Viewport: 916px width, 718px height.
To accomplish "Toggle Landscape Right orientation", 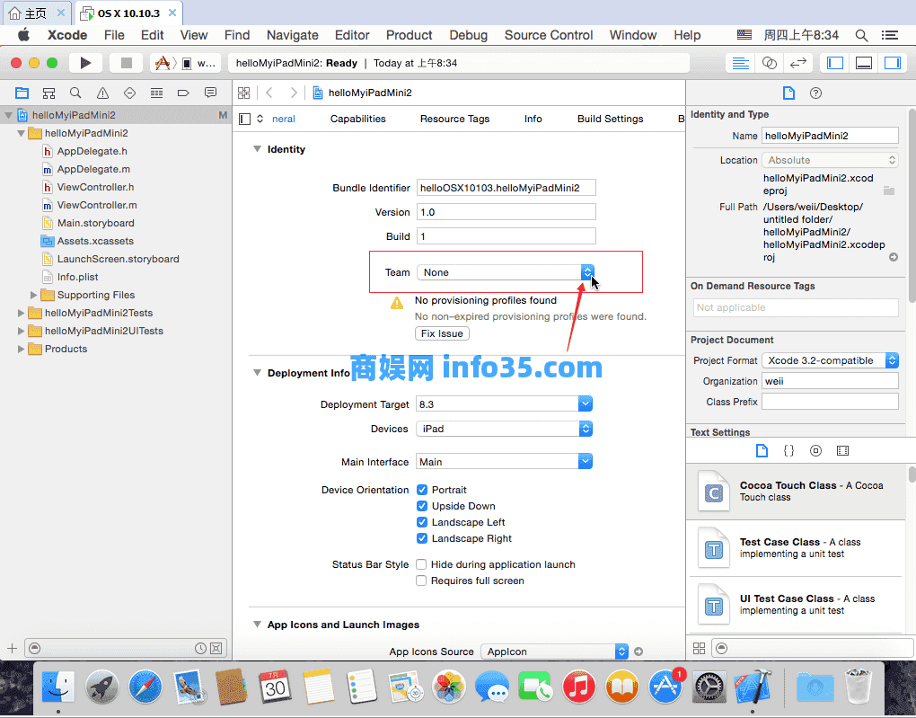I will 422,538.
